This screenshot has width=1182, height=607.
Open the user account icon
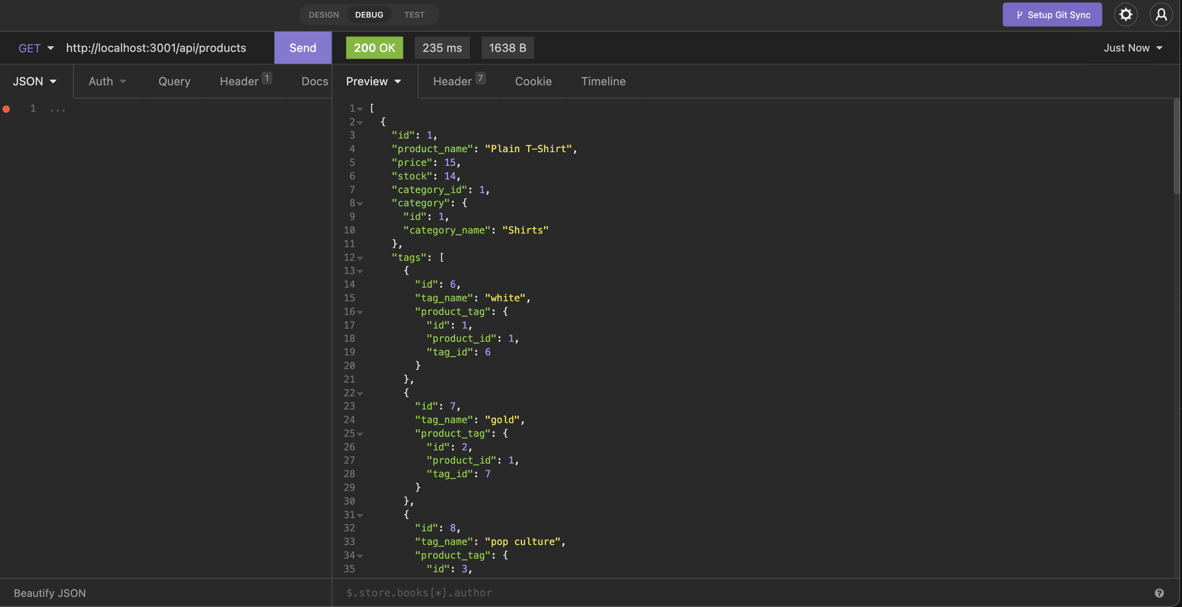tap(1161, 15)
